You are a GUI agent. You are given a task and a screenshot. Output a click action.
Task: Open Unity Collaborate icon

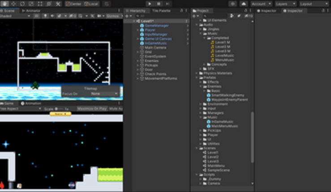pyautogui.click(x=233, y=4)
